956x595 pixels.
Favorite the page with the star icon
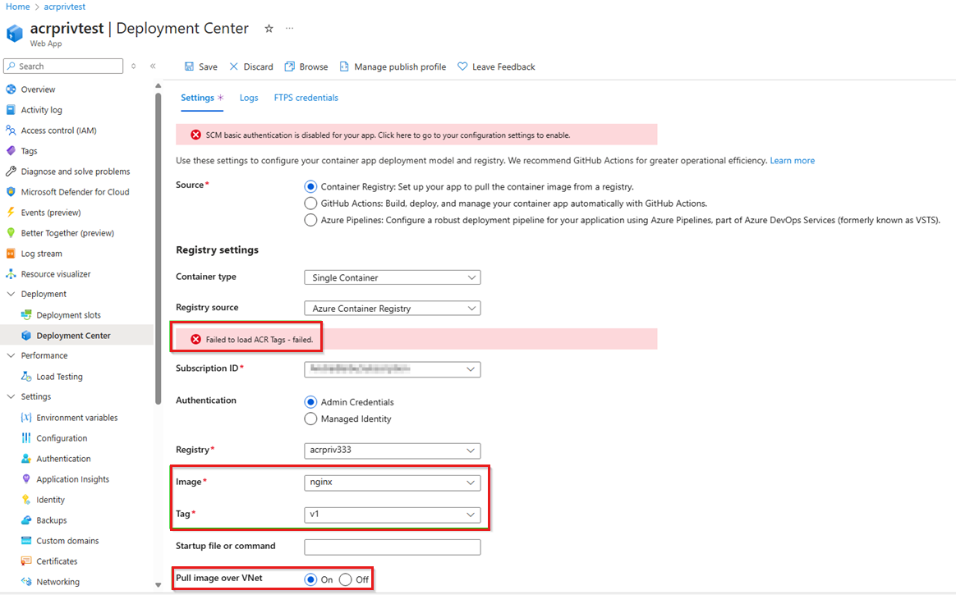click(x=269, y=29)
